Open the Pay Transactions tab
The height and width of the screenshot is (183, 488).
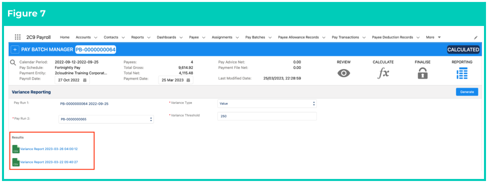pyautogui.click(x=345, y=37)
